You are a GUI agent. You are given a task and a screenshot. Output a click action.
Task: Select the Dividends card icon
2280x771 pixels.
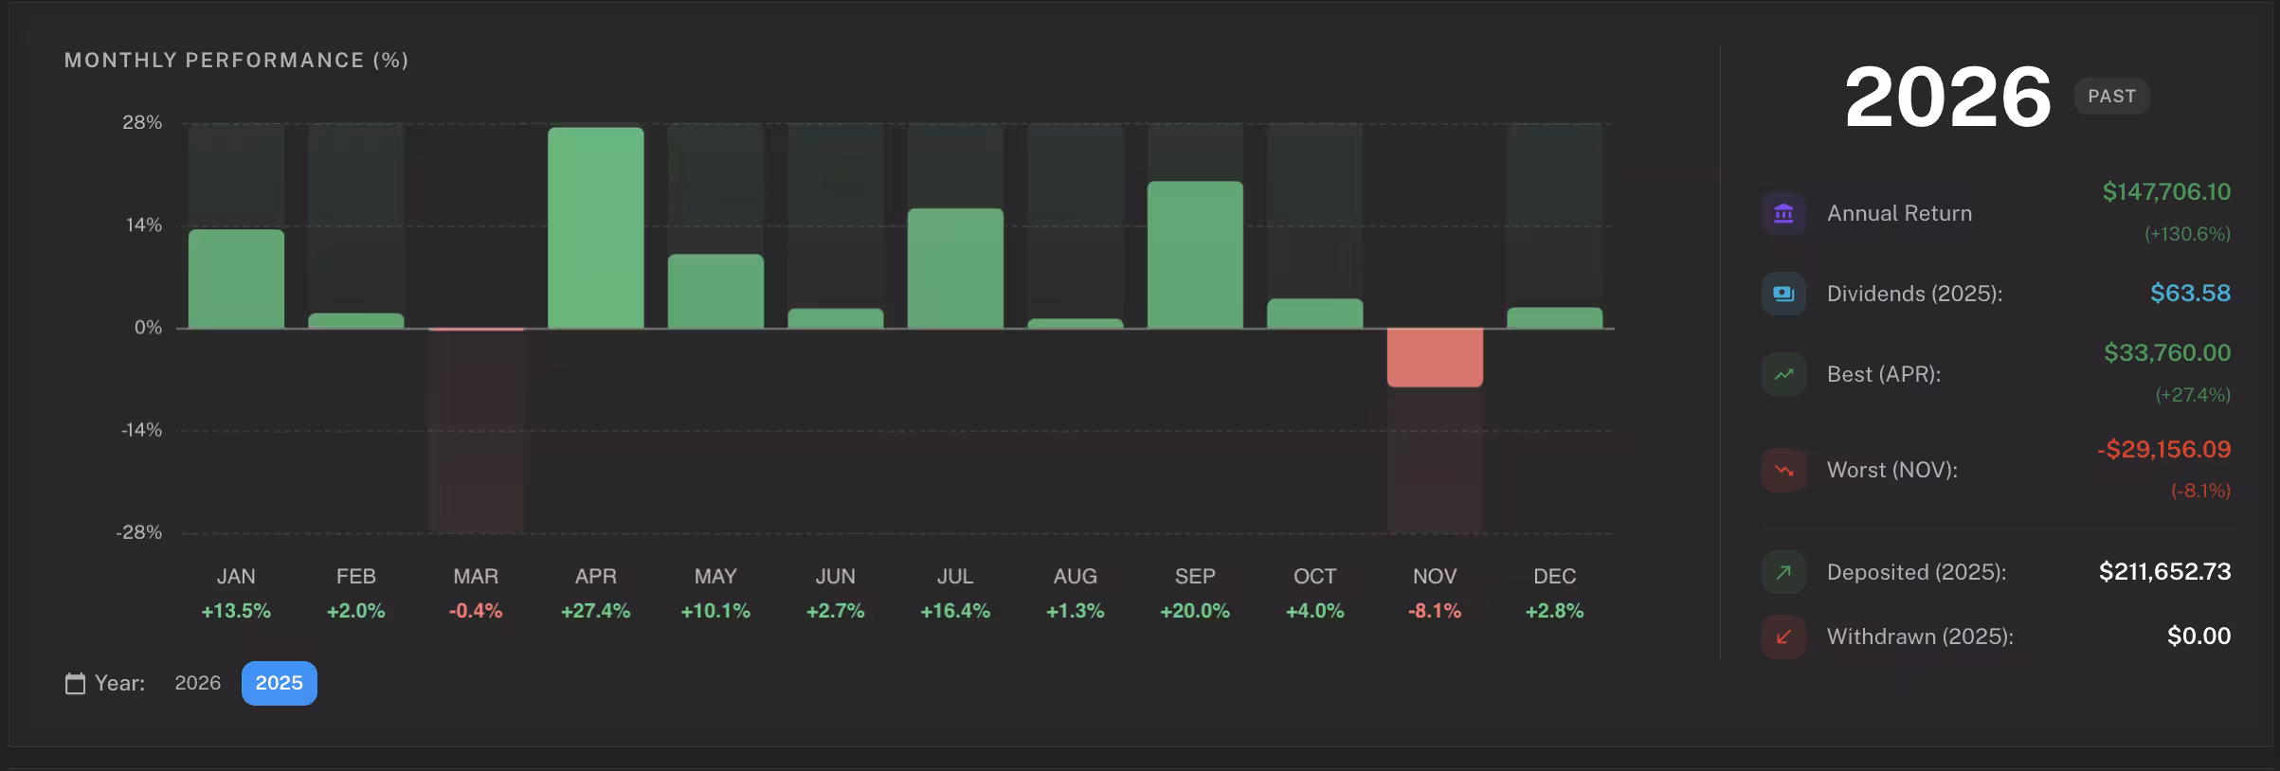[1783, 294]
